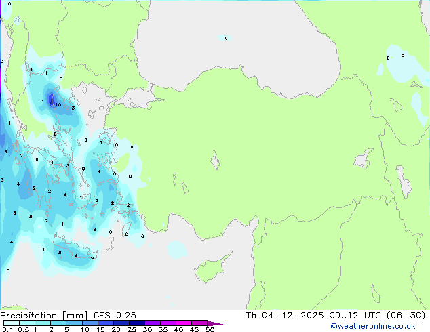The image size is (430, 332).
Task: Click the '40' legend scale label
Action: point(179,329)
